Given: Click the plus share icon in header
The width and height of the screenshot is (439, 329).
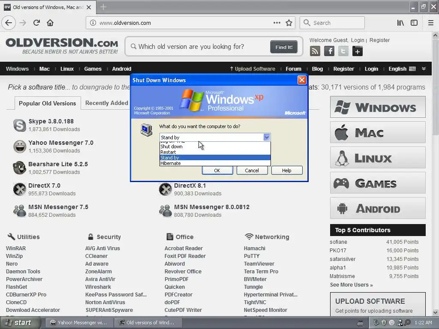Looking at the screenshot, I should click(358, 51).
